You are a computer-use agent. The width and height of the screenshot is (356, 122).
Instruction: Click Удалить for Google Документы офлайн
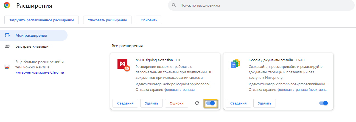tap(265, 103)
